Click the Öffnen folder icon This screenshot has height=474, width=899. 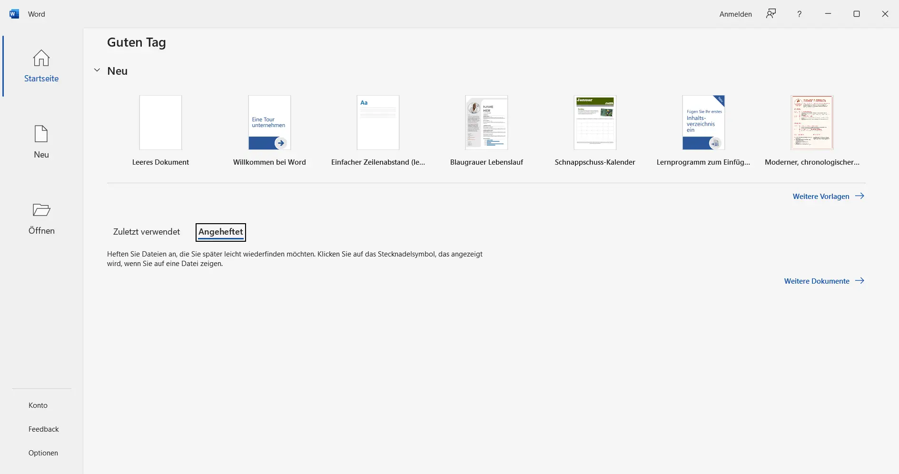[x=41, y=210]
